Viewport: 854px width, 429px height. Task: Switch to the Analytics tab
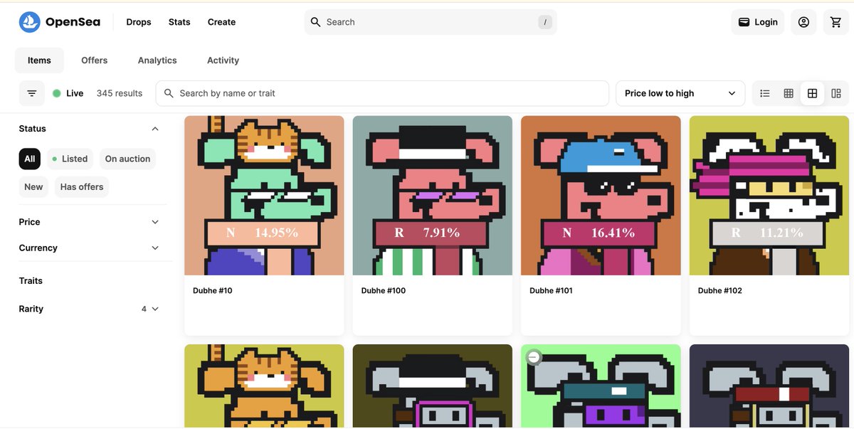click(x=157, y=60)
